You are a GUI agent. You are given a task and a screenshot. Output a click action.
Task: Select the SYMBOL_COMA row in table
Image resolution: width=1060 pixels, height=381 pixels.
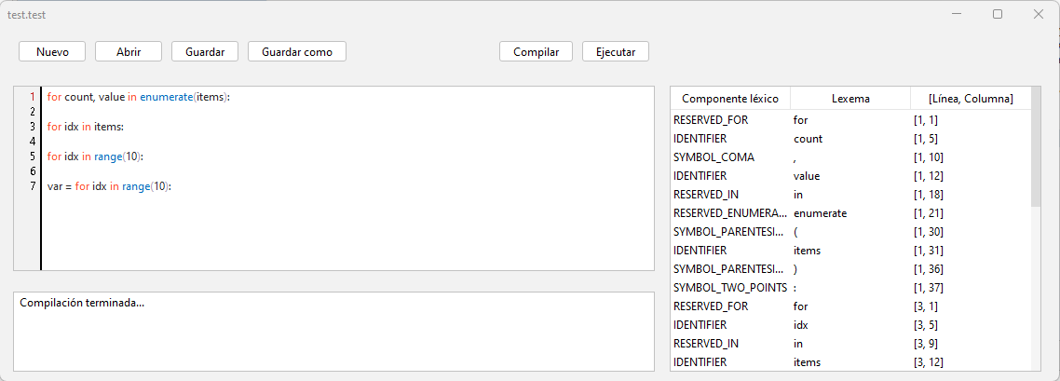tap(850, 157)
